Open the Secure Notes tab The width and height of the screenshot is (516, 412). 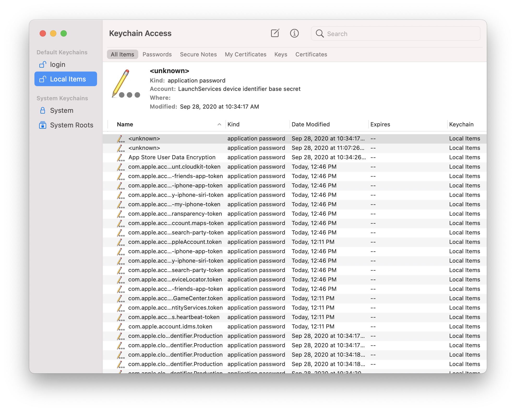[198, 54]
